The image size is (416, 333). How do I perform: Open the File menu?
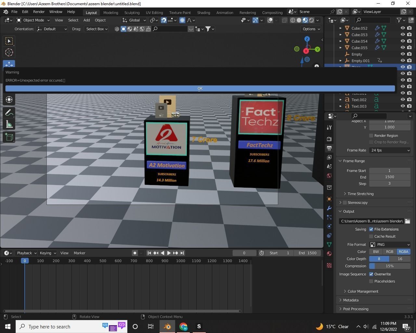(x=14, y=12)
